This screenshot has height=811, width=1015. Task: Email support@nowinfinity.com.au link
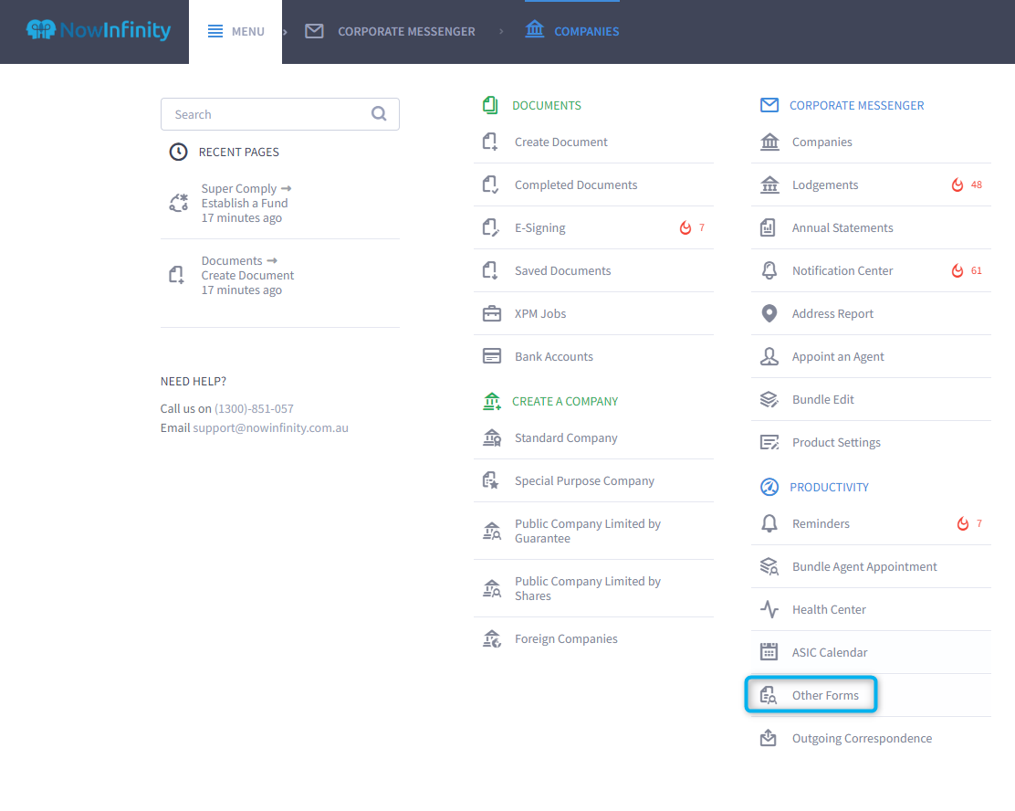click(270, 427)
